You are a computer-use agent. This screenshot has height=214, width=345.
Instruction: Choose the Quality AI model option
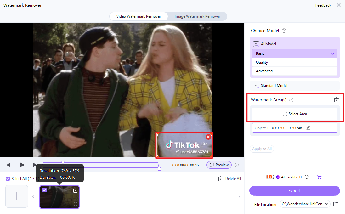coord(295,62)
